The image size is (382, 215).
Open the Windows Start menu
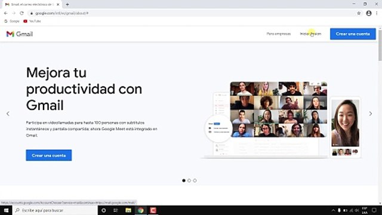point(6,210)
